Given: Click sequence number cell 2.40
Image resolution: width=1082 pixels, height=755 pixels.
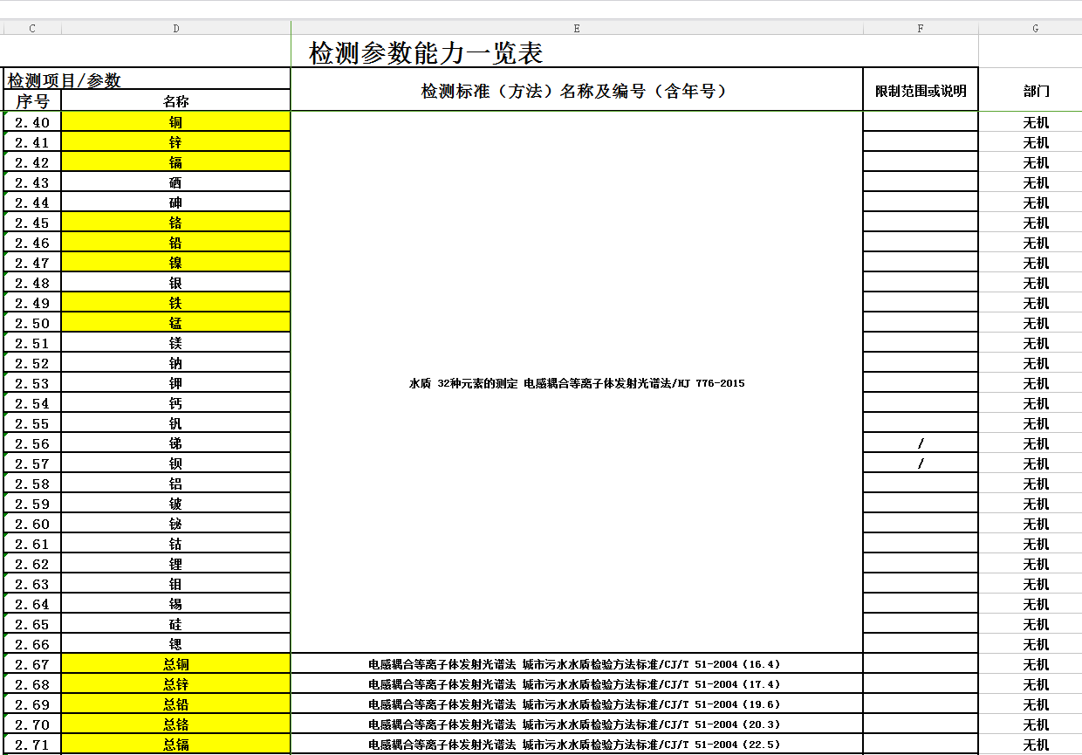Looking at the screenshot, I should tap(32, 121).
